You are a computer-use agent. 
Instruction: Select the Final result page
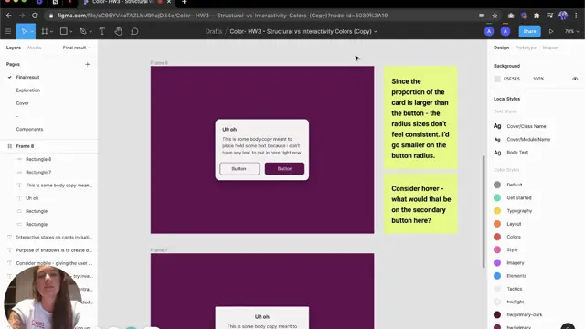click(x=27, y=77)
